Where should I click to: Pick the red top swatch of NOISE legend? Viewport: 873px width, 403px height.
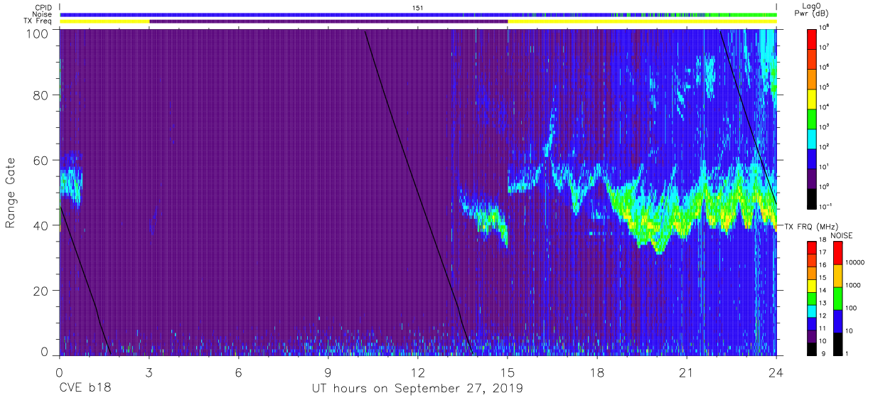pos(837,252)
